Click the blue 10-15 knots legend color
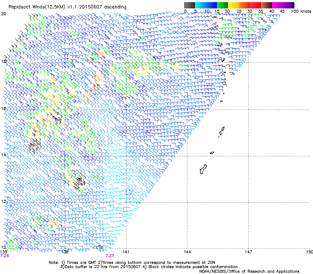The height and width of the screenshot is (274, 313). coord(211,5)
